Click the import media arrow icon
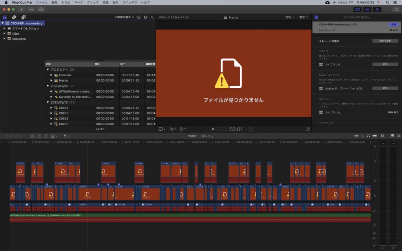Image resolution: width=402 pixels, height=251 pixels. tap(21, 9)
